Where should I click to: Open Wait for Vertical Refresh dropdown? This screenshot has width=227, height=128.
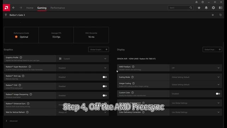click(83, 112)
